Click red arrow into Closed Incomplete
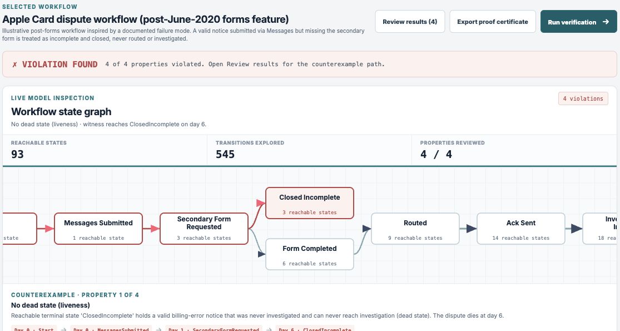Image resolution: width=620 pixels, height=331 pixels. point(261,203)
